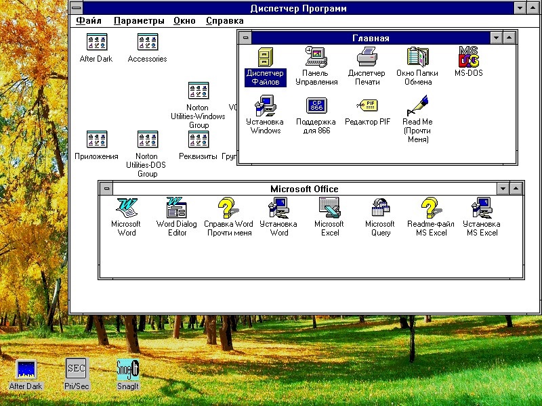Viewport: 542px width, 406px height.
Task: Select the Microsoft Query icon
Action: click(379, 208)
